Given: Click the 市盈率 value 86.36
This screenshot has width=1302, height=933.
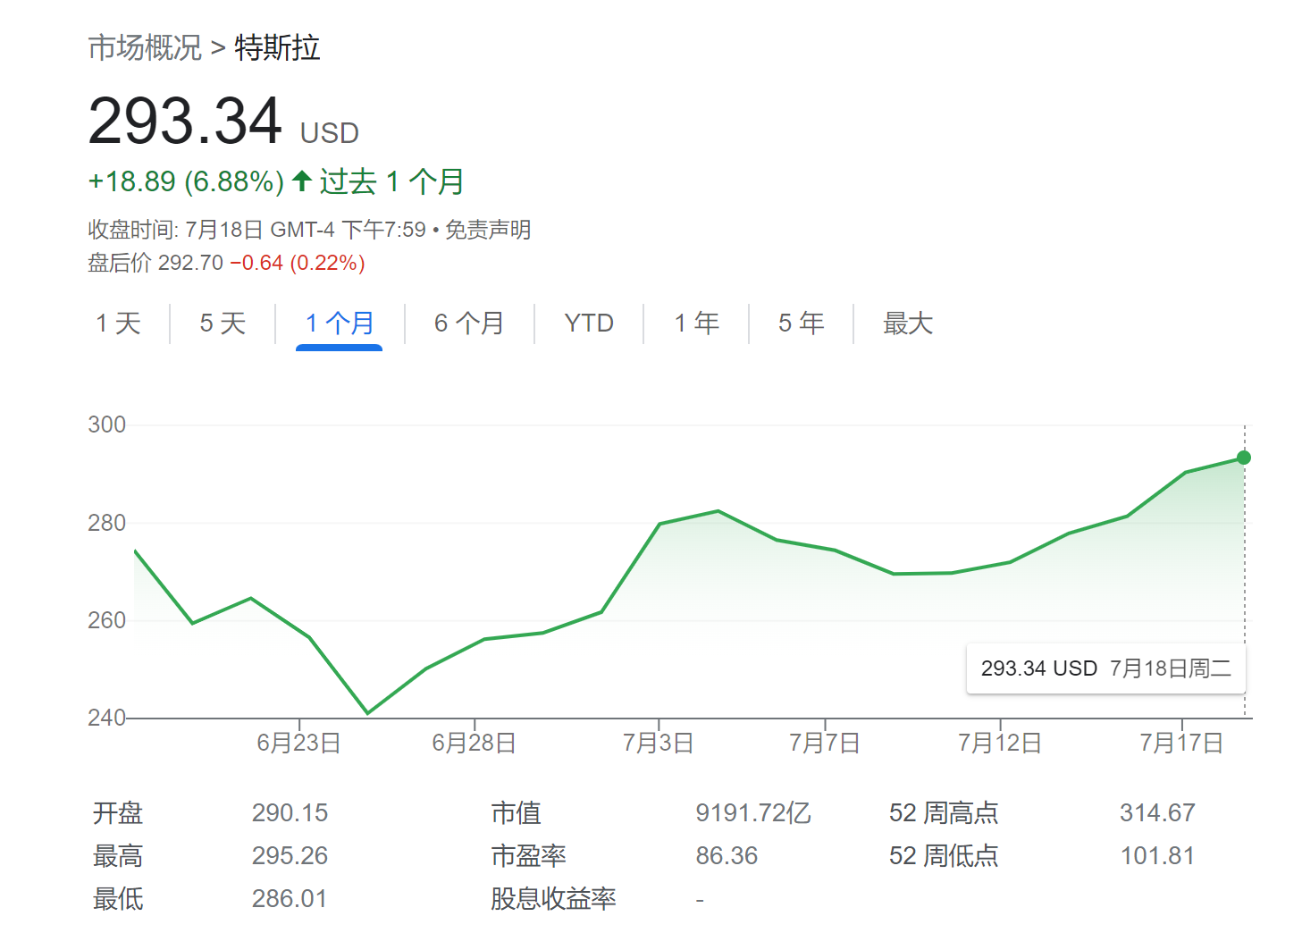Looking at the screenshot, I should [727, 855].
